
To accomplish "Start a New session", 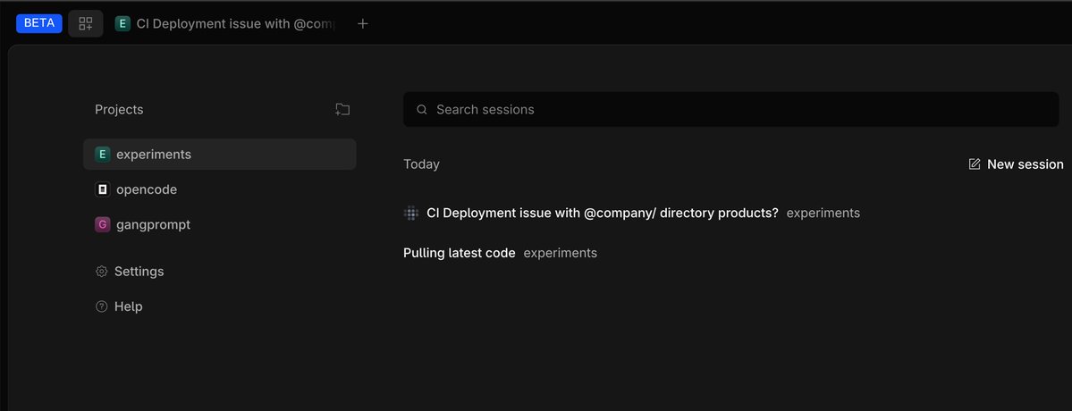I will 1016,164.
